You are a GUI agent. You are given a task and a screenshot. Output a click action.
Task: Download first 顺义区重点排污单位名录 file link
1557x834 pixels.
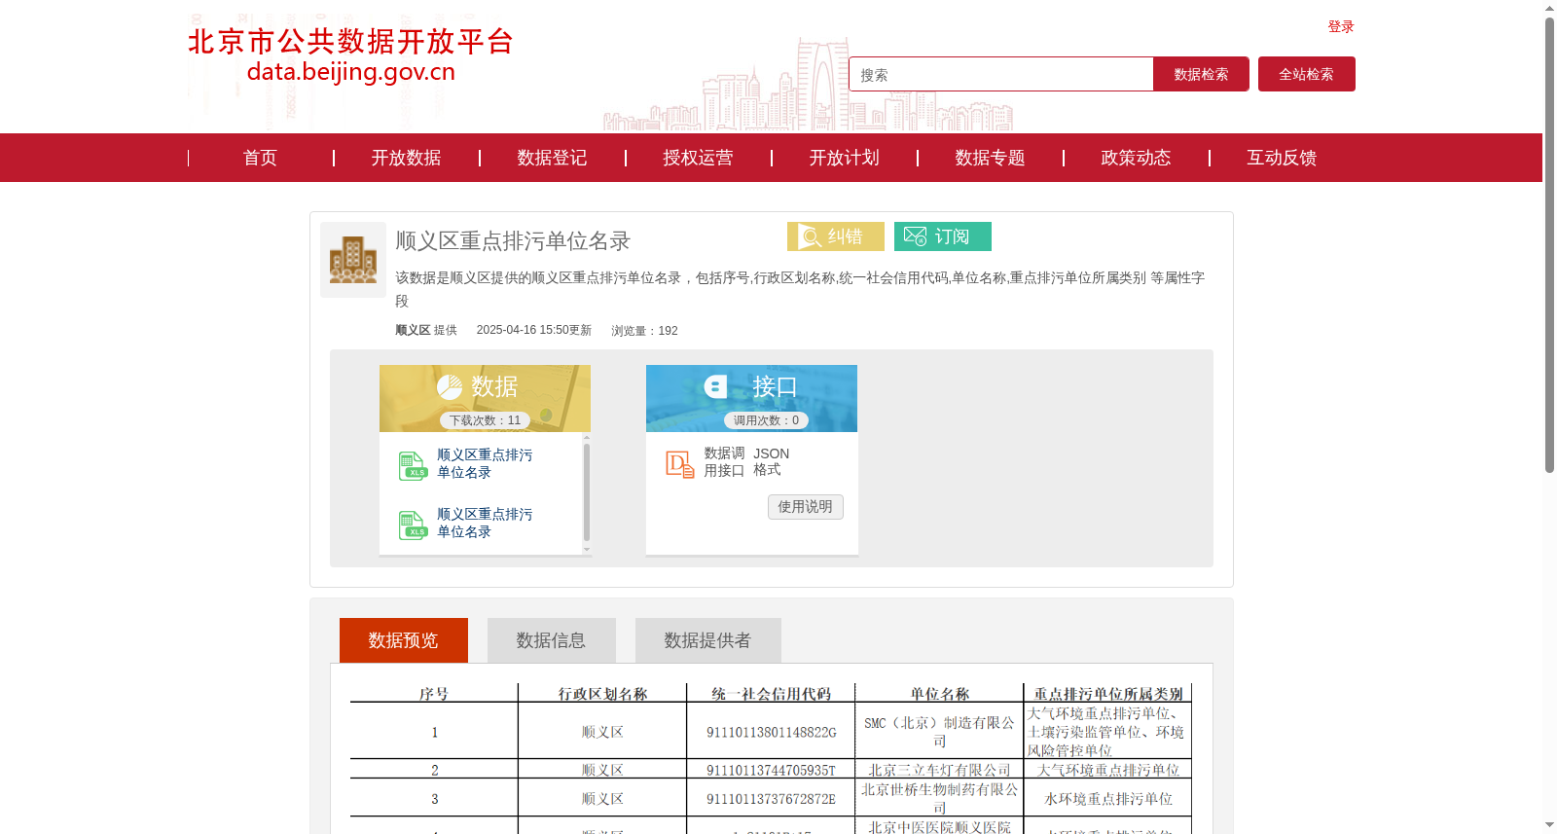tap(485, 463)
